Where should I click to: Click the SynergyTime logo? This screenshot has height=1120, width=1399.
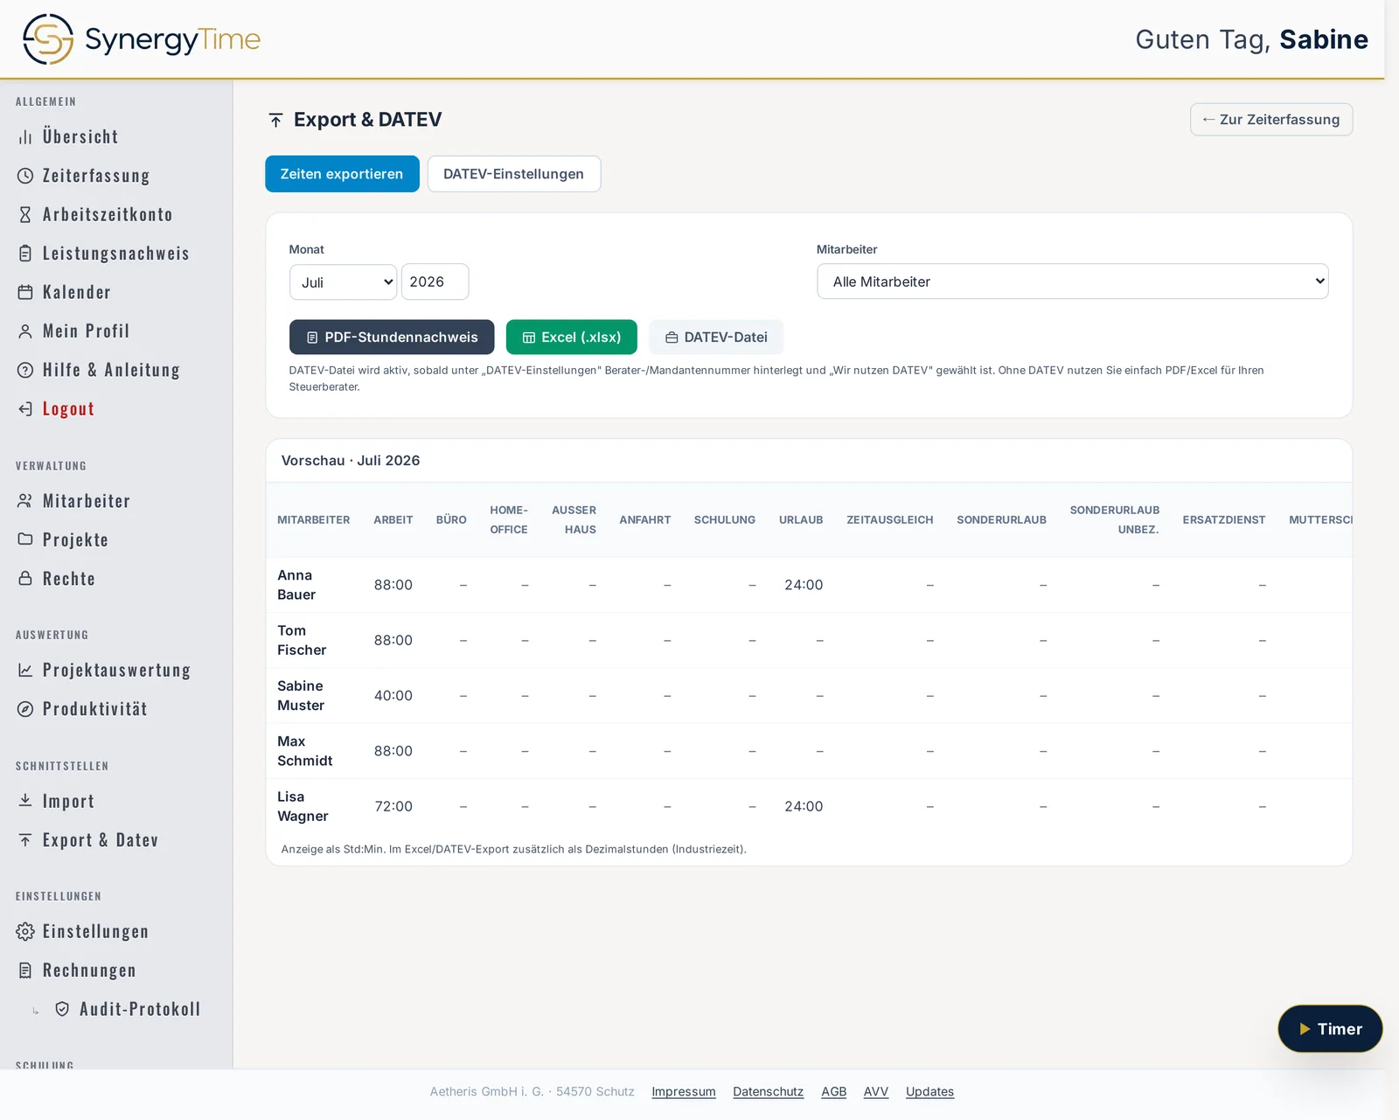click(x=141, y=39)
